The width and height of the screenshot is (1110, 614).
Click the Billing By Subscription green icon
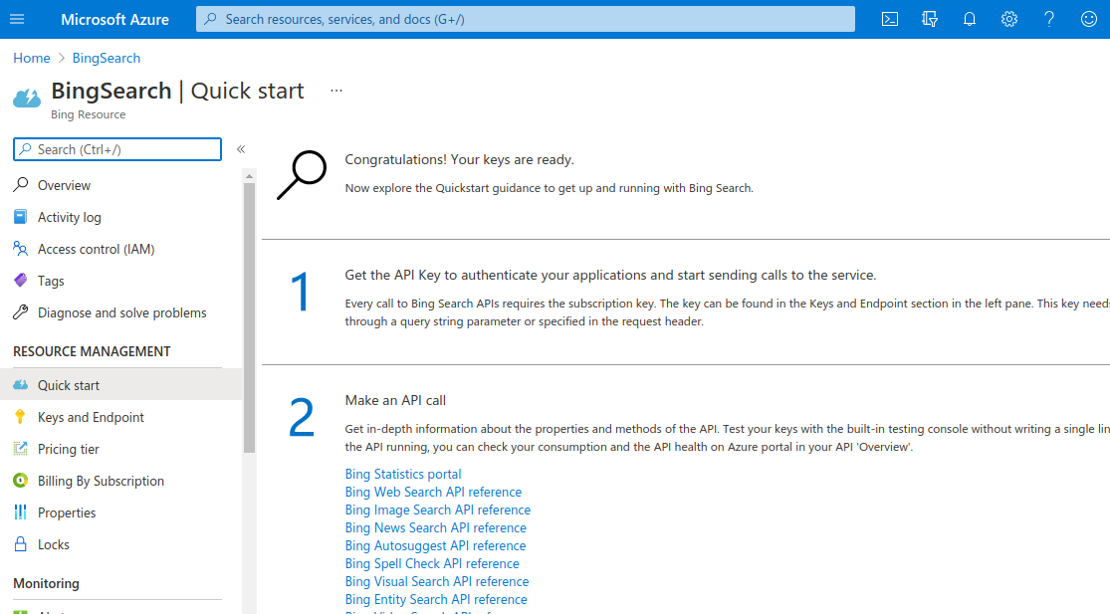[21, 481]
